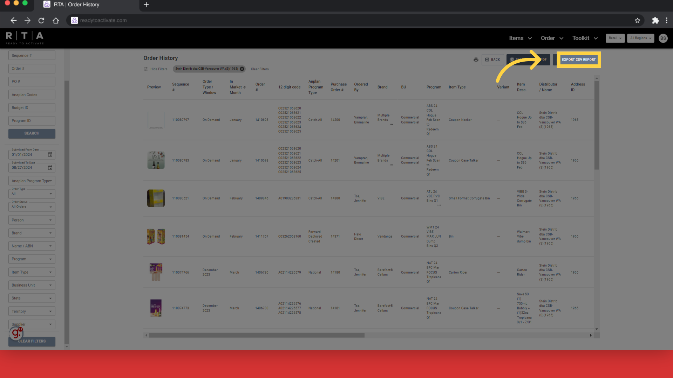Click the Search button in filters
This screenshot has height=378, width=673.
pos(32,133)
